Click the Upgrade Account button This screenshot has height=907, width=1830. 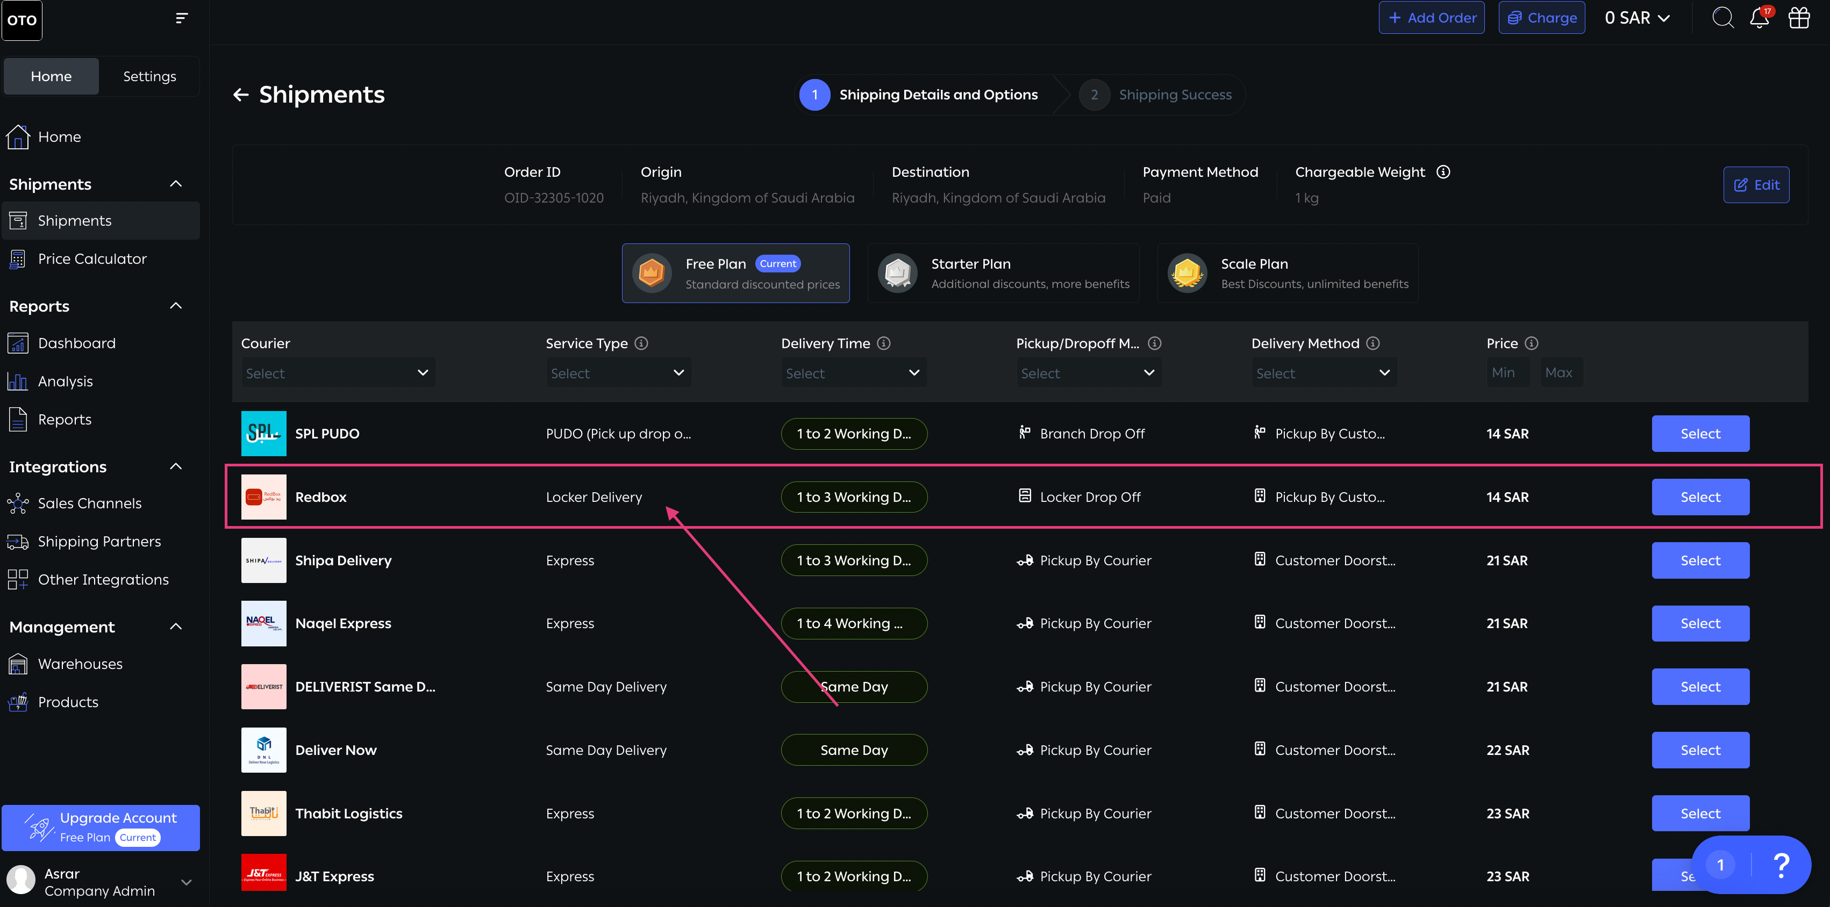coord(101,827)
